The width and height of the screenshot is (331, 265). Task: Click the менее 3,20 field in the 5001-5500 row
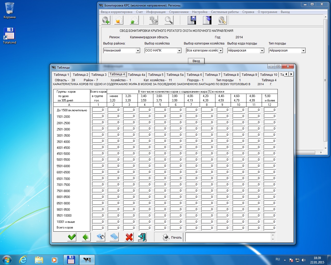114,160
